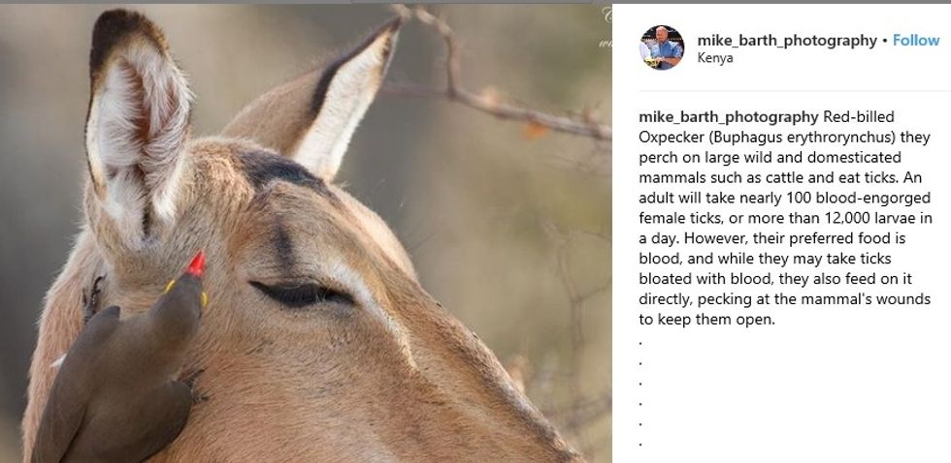Open the Kenya location link
951x463 pixels.
pos(715,58)
